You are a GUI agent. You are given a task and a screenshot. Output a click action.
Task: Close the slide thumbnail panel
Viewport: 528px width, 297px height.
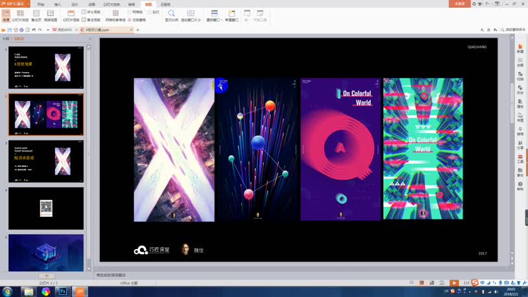pyautogui.click(x=90, y=39)
